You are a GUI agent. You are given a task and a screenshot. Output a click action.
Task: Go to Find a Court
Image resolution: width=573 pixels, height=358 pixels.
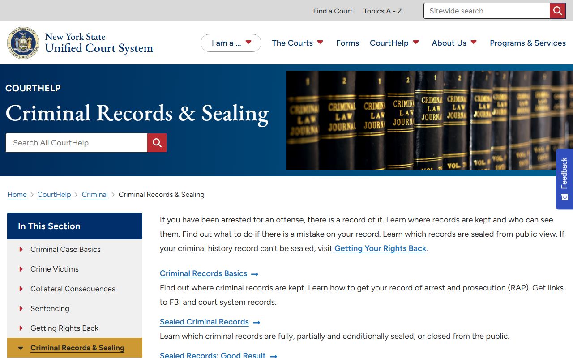[333, 11]
